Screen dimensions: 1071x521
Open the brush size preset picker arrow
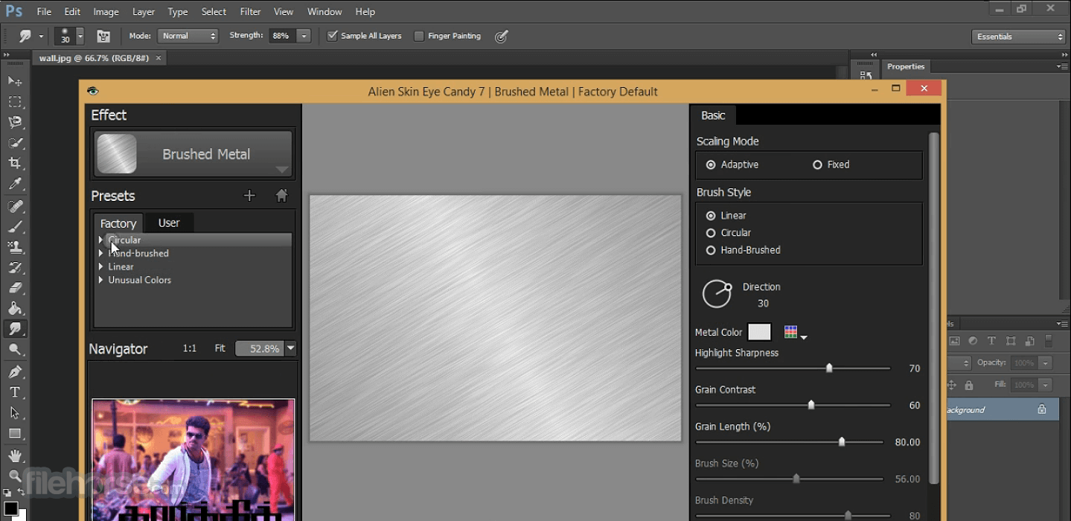[80, 36]
